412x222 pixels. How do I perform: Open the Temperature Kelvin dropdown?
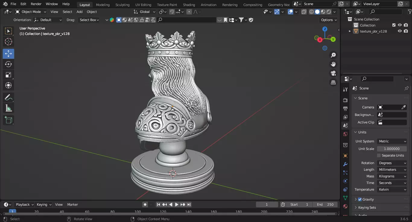pos(392,189)
